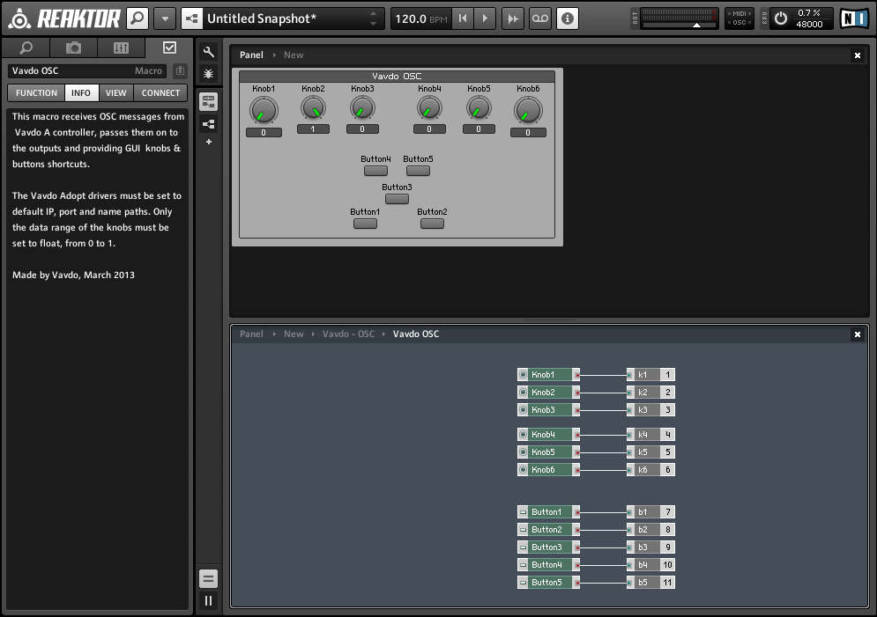Switch to the VIEW properties page

coord(115,92)
